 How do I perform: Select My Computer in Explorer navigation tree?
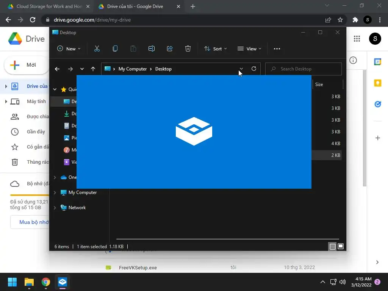[82, 192]
